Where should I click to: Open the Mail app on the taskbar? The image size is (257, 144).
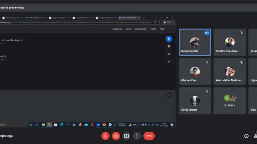tap(86, 125)
